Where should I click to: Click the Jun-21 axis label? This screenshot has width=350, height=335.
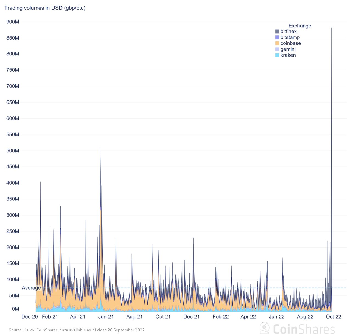click(106, 317)
